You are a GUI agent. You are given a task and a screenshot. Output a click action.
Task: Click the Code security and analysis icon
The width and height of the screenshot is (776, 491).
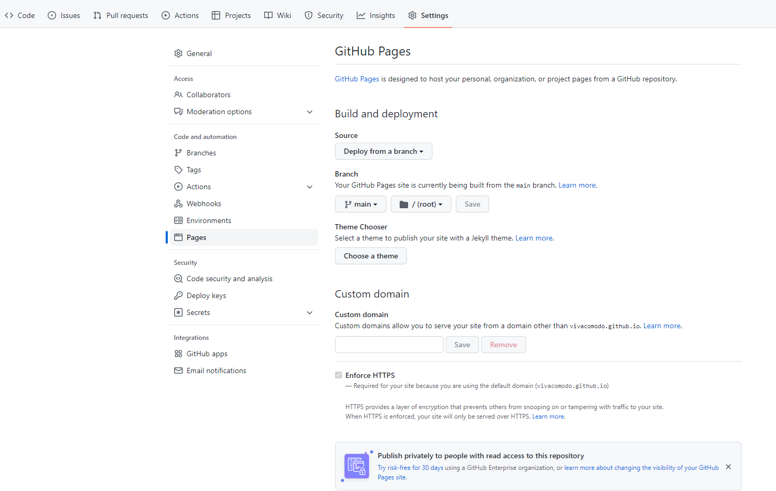click(178, 279)
